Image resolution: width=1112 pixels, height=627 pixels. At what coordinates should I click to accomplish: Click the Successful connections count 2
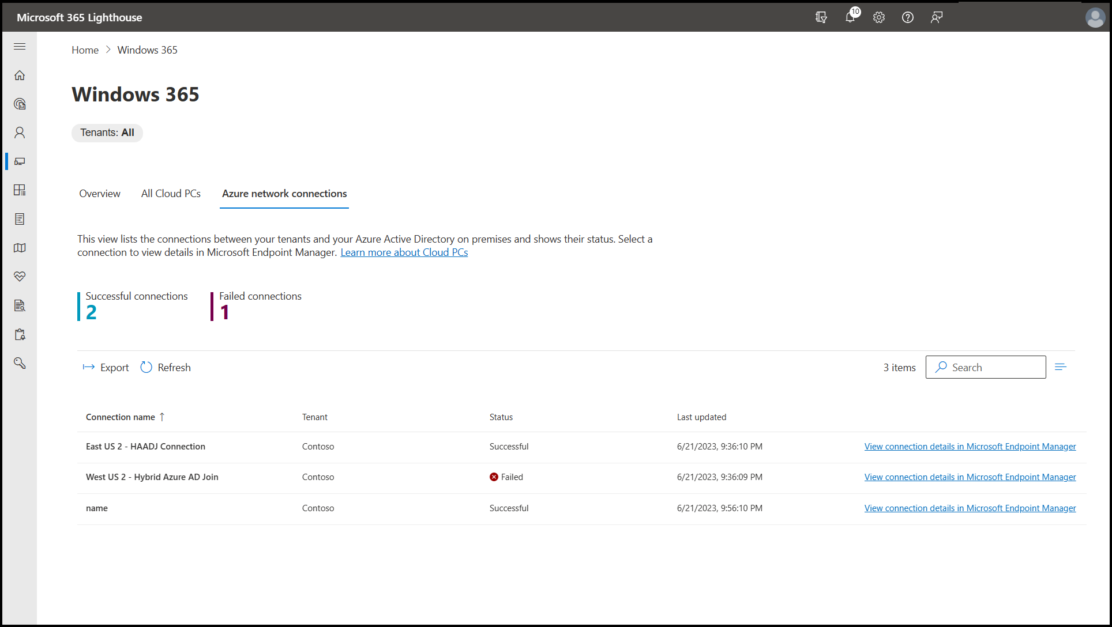pos(91,312)
